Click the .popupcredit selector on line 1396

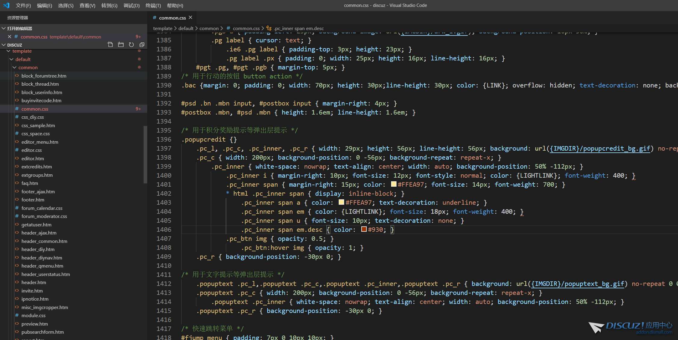[x=204, y=139]
